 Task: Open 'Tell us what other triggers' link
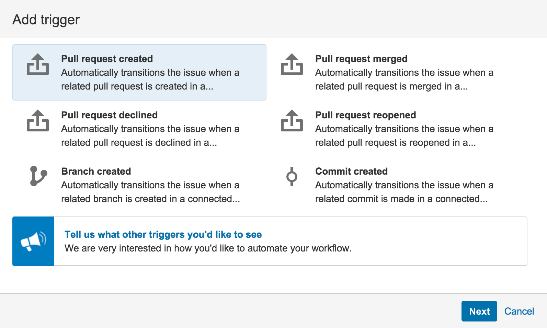point(163,234)
